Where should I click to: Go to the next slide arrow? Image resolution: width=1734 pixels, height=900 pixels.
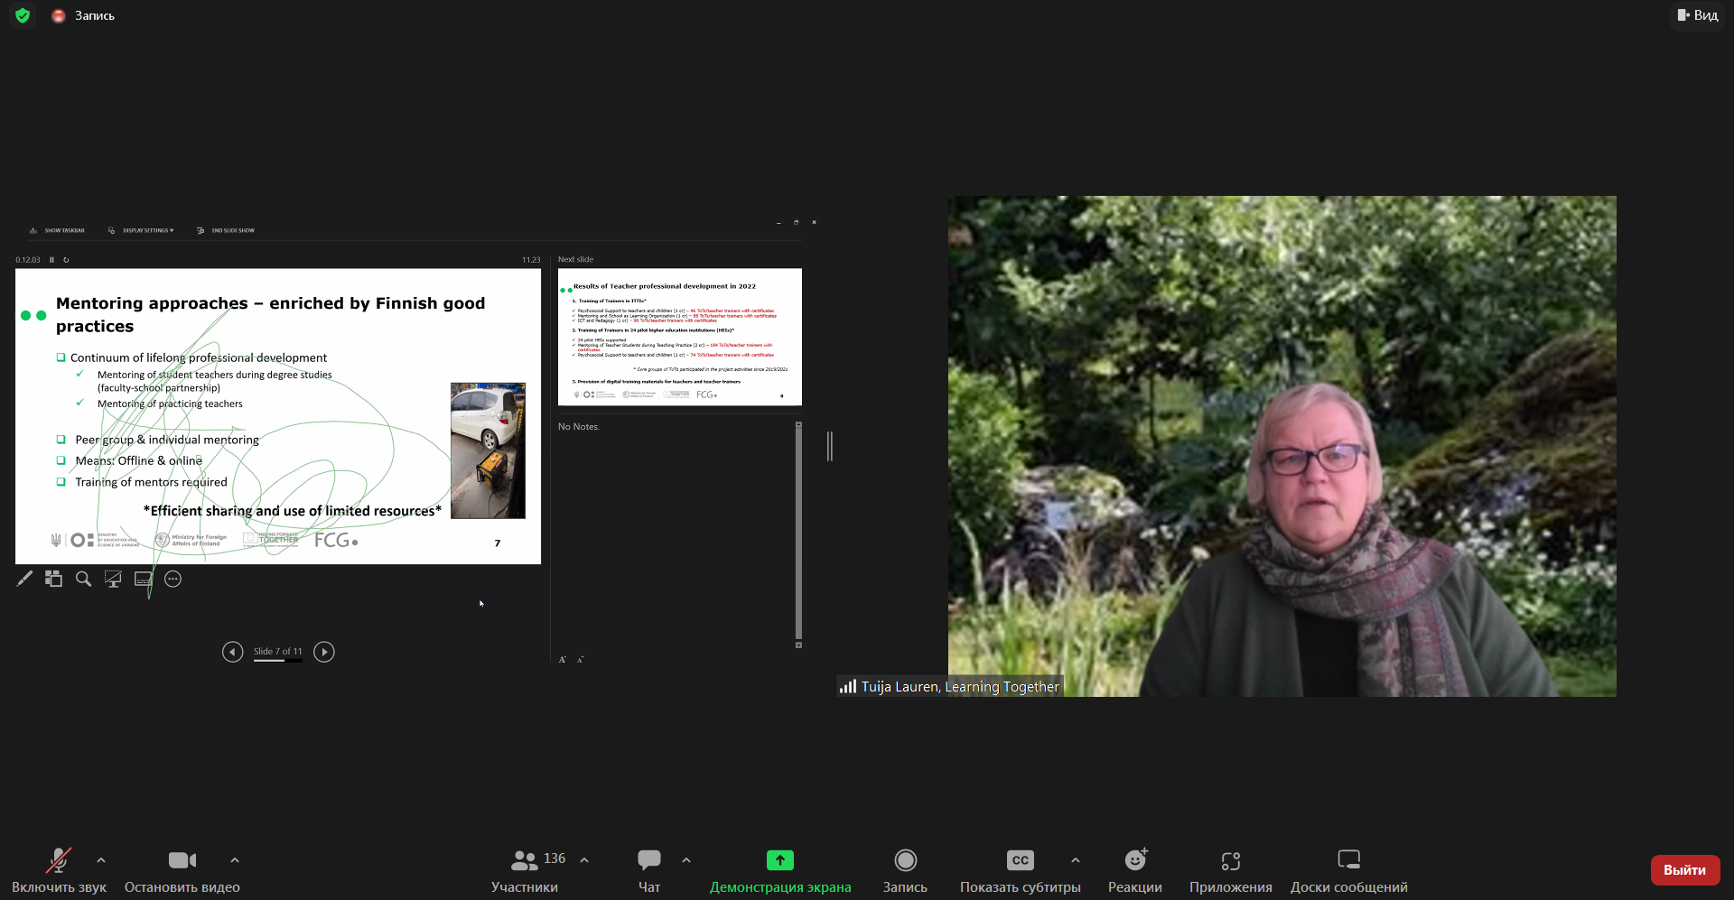click(x=324, y=652)
